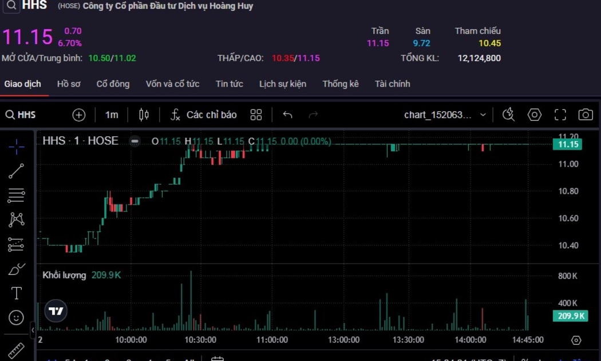Open the 1m timeframe interval selector
The image size is (601, 361).
click(x=112, y=115)
